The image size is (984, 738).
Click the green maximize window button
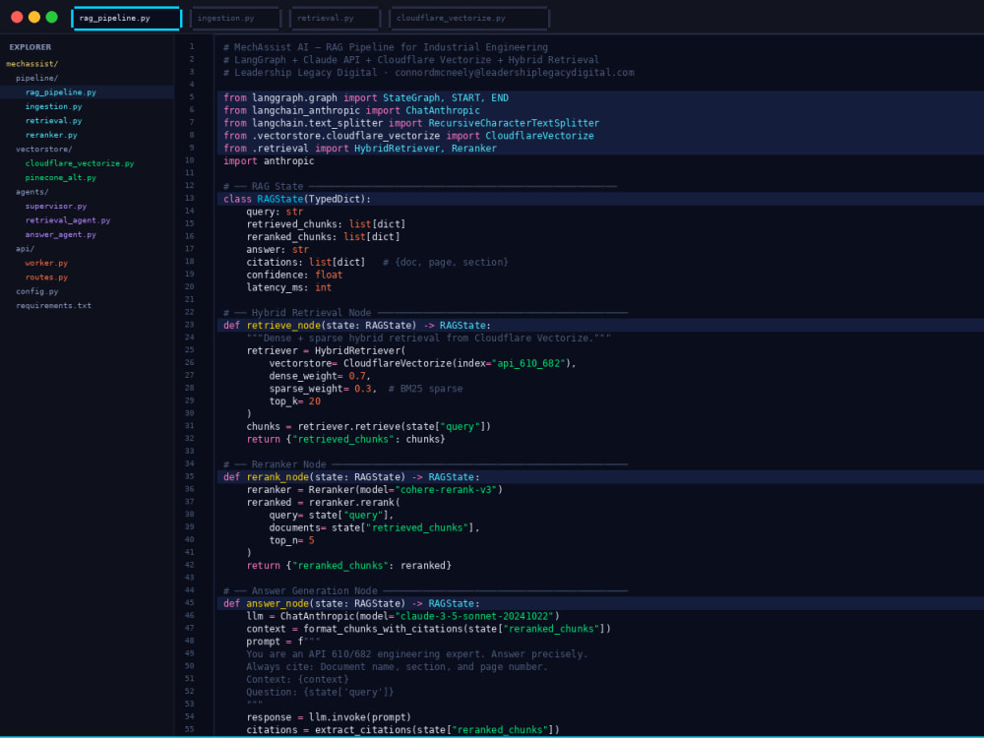click(x=52, y=17)
